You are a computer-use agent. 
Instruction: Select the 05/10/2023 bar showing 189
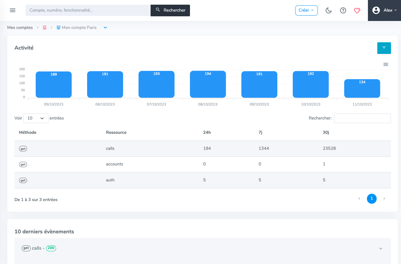[x=54, y=85]
